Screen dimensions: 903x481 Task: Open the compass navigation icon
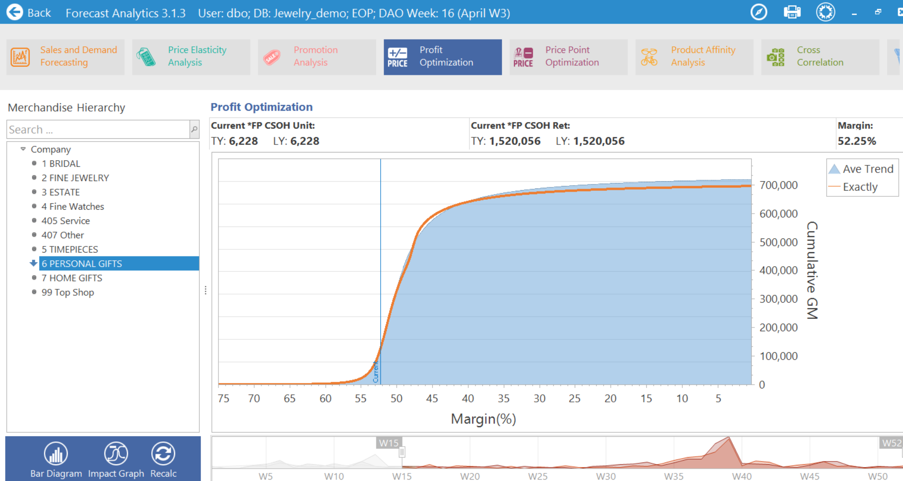click(x=758, y=12)
